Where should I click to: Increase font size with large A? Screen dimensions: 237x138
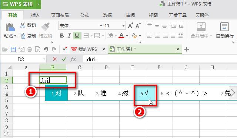coord(131,25)
